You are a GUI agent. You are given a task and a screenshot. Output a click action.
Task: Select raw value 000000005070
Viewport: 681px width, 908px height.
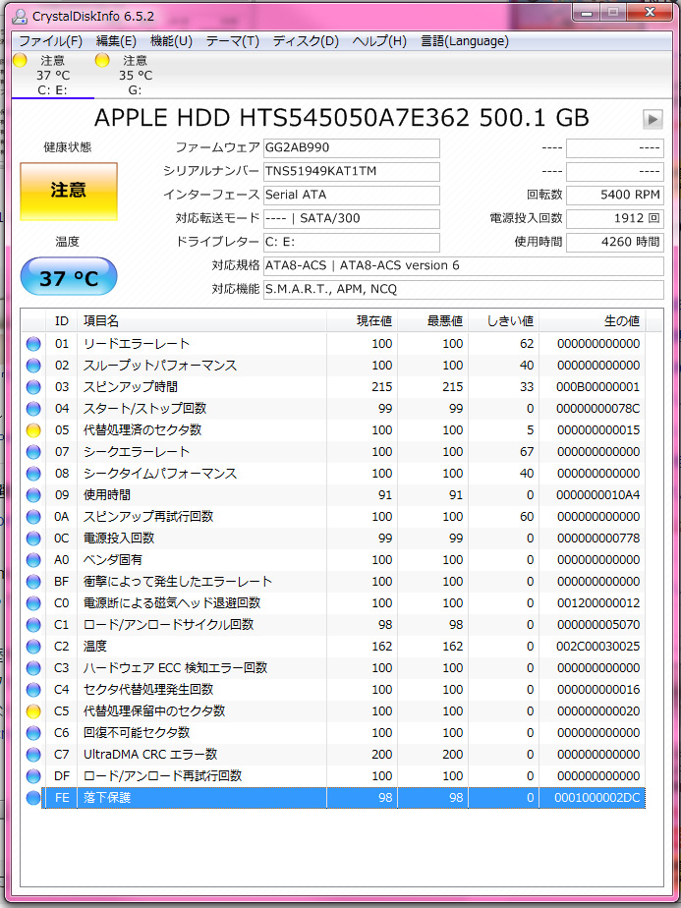(598, 625)
